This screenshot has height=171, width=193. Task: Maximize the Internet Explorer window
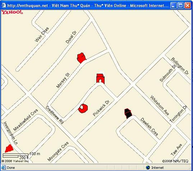point(180,5)
